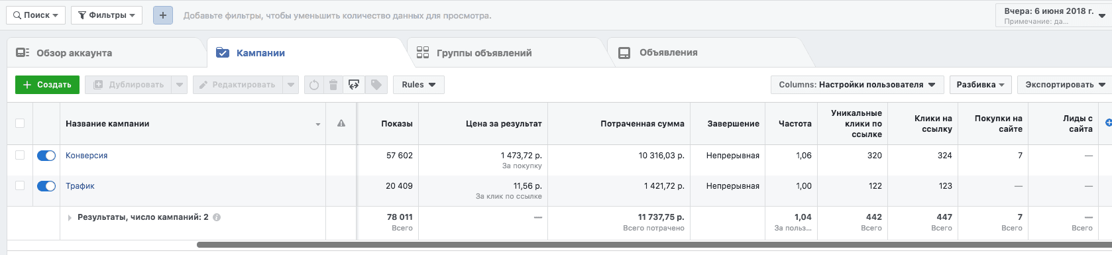This screenshot has width=1112, height=255.
Task: Expand the Результаты, число кампаний row
Action: tap(70, 217)
